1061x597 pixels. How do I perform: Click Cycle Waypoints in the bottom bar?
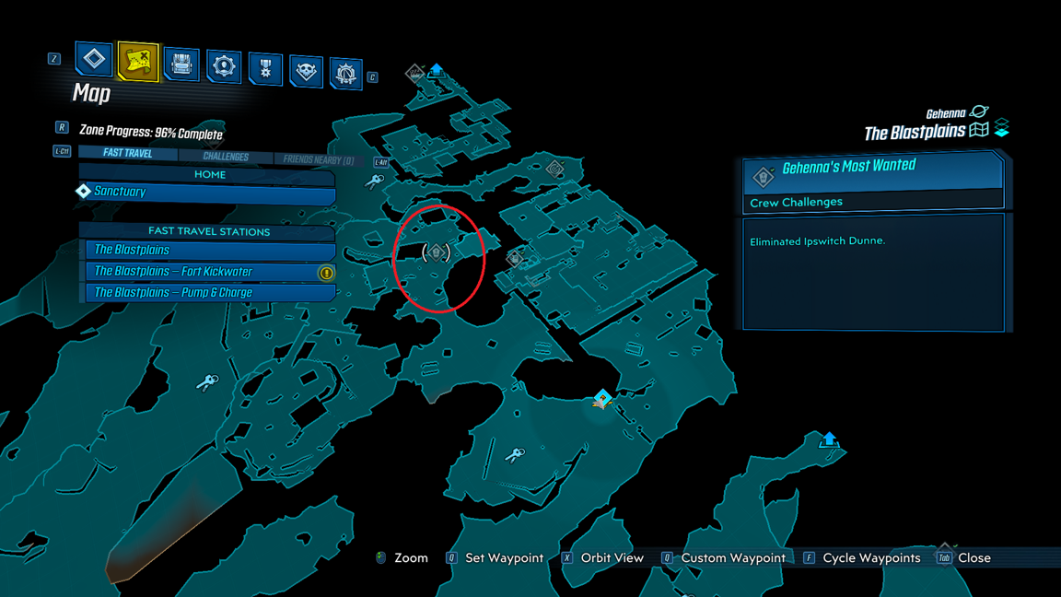(x=870, y=558)
